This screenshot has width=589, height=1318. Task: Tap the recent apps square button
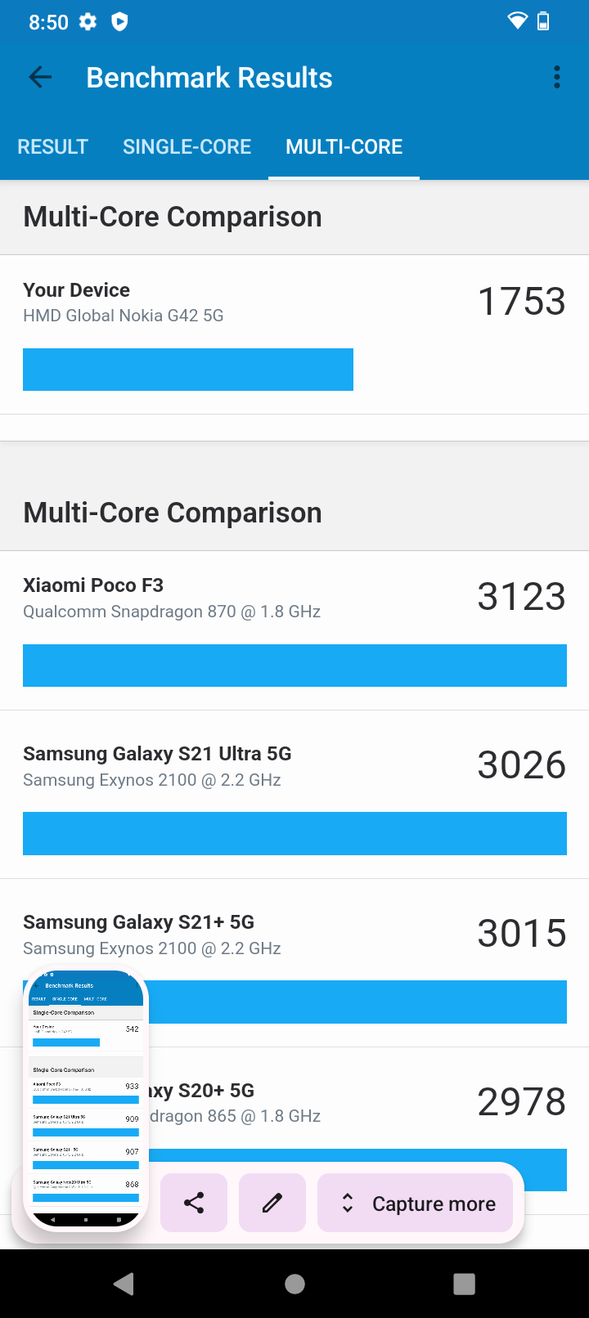[464, 1284]
